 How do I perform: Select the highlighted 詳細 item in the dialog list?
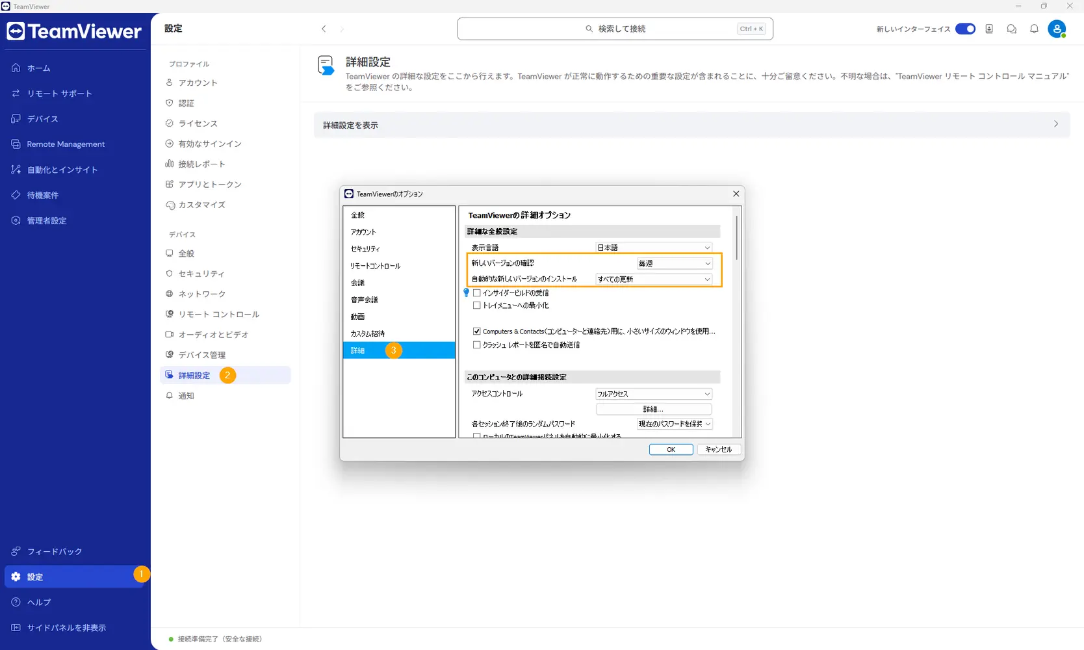[x=399, y=350]
